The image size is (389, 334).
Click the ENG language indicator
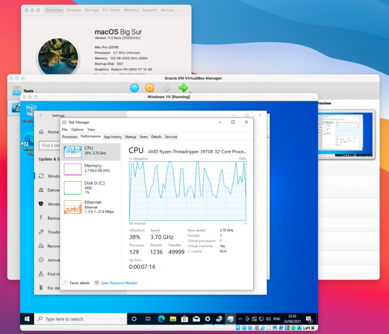pos(277,319)
